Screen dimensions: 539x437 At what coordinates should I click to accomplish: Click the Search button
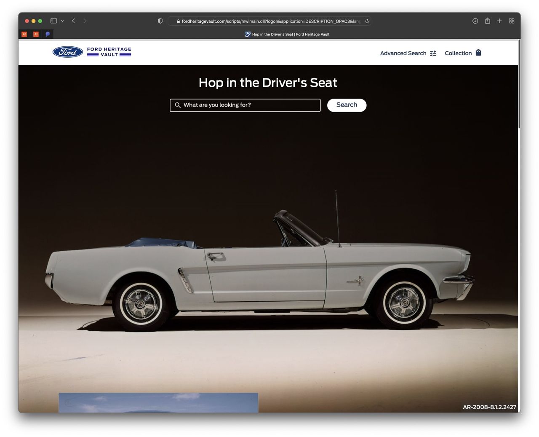point(347,105)
